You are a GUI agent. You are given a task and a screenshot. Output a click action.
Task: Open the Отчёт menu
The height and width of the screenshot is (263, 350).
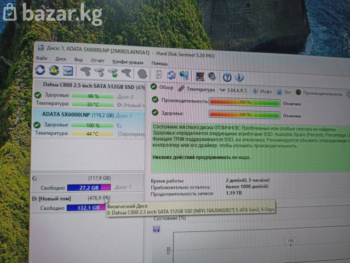(97, 60)
